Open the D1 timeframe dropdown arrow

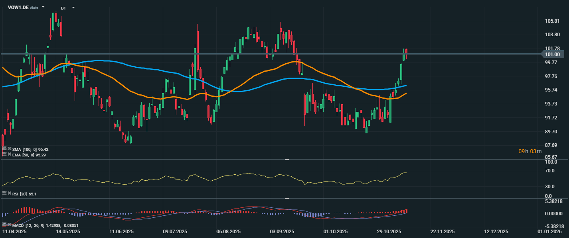click(73, 8)
